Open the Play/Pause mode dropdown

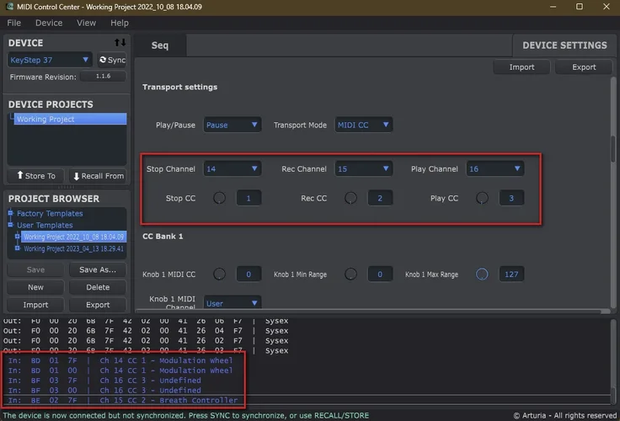tap(232, 125)
